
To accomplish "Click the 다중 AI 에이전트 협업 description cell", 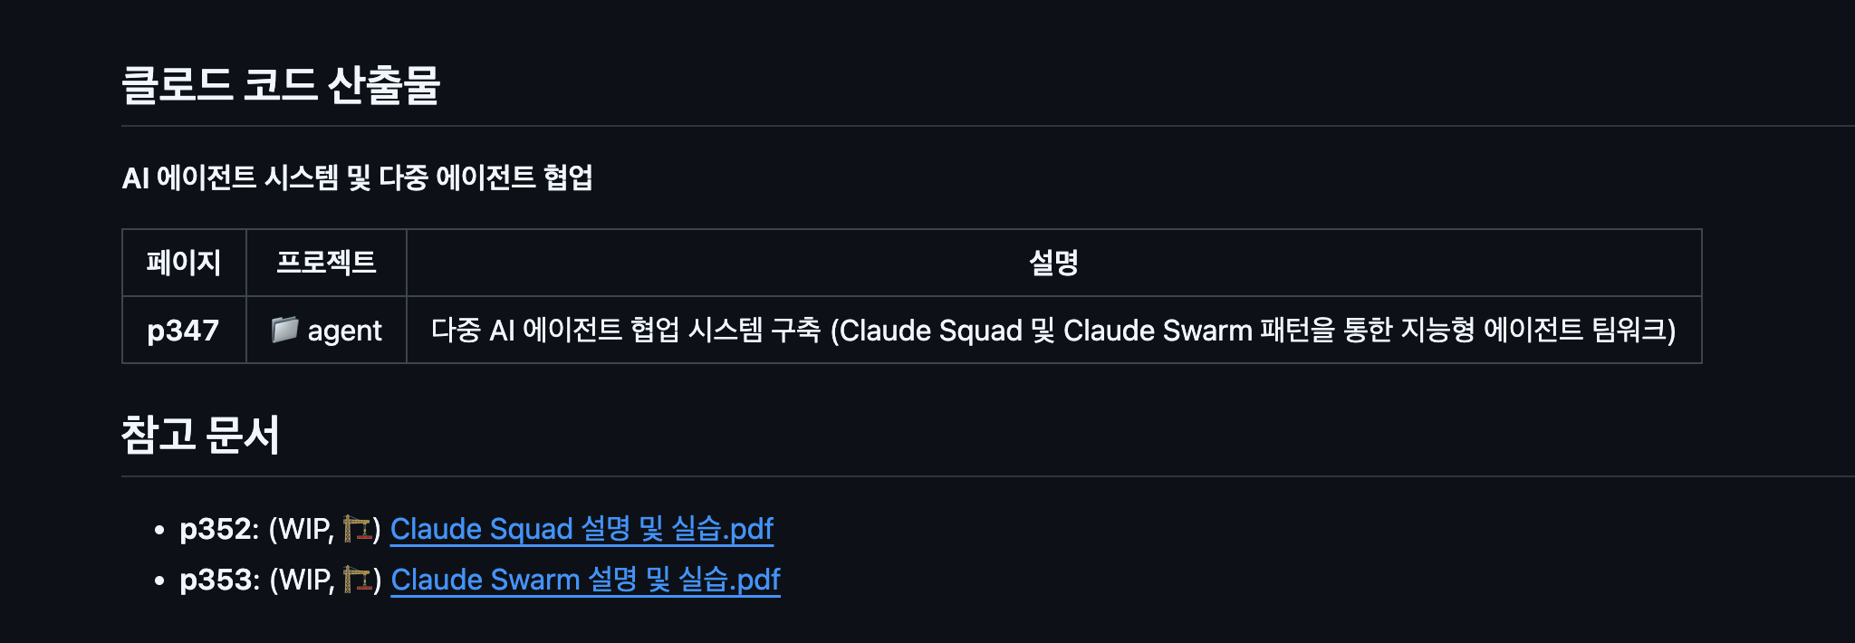I will (x=1052, y=331).
